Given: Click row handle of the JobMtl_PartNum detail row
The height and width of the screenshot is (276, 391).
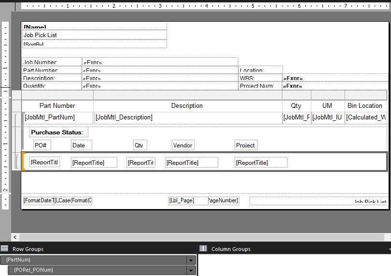Looking at the screenshot, I should point(17,119).
